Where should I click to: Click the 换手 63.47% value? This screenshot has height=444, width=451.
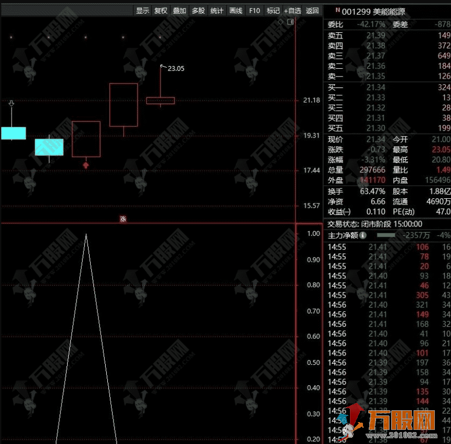coord(372,191)
